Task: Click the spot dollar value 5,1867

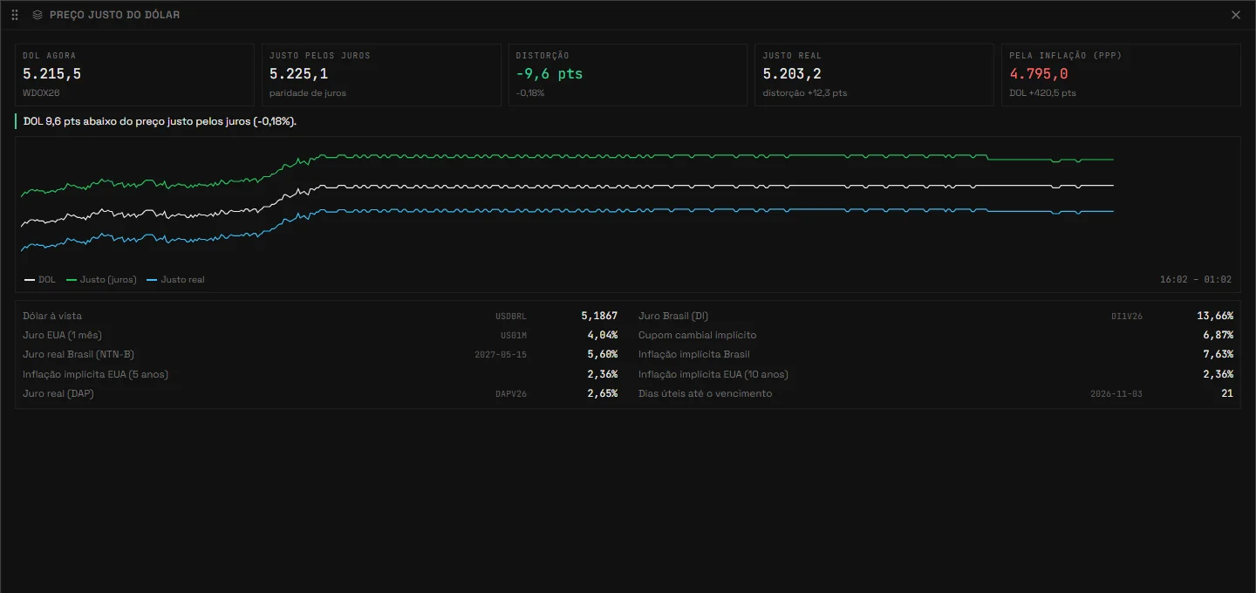Action: (599, 316)
